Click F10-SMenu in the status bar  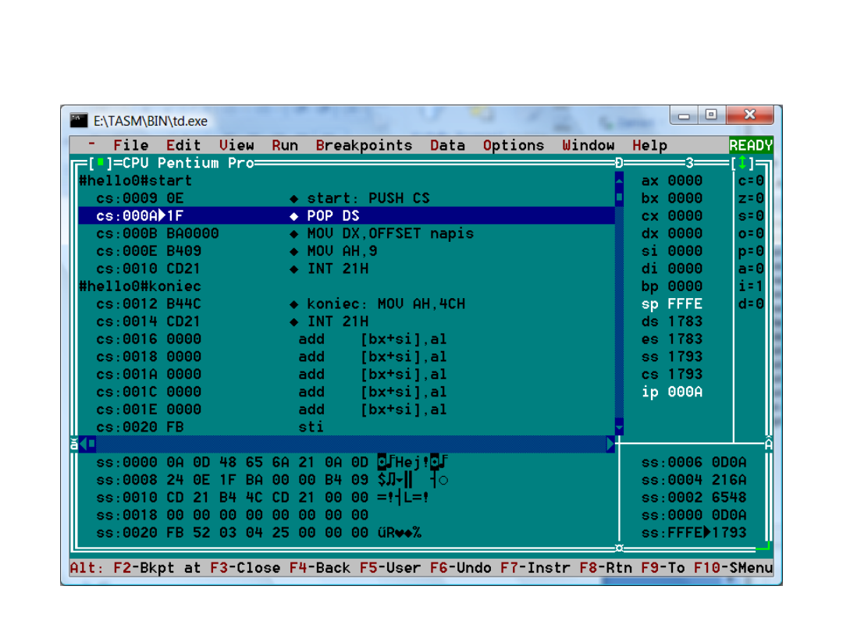pyautogui.click(x=733, y=568)
